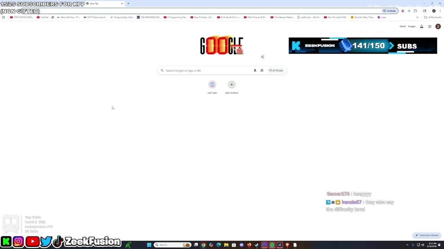Open the DJ Snake & Lil Jon bookmark
This screenshot has width=444, height=249.
(229, 17)
